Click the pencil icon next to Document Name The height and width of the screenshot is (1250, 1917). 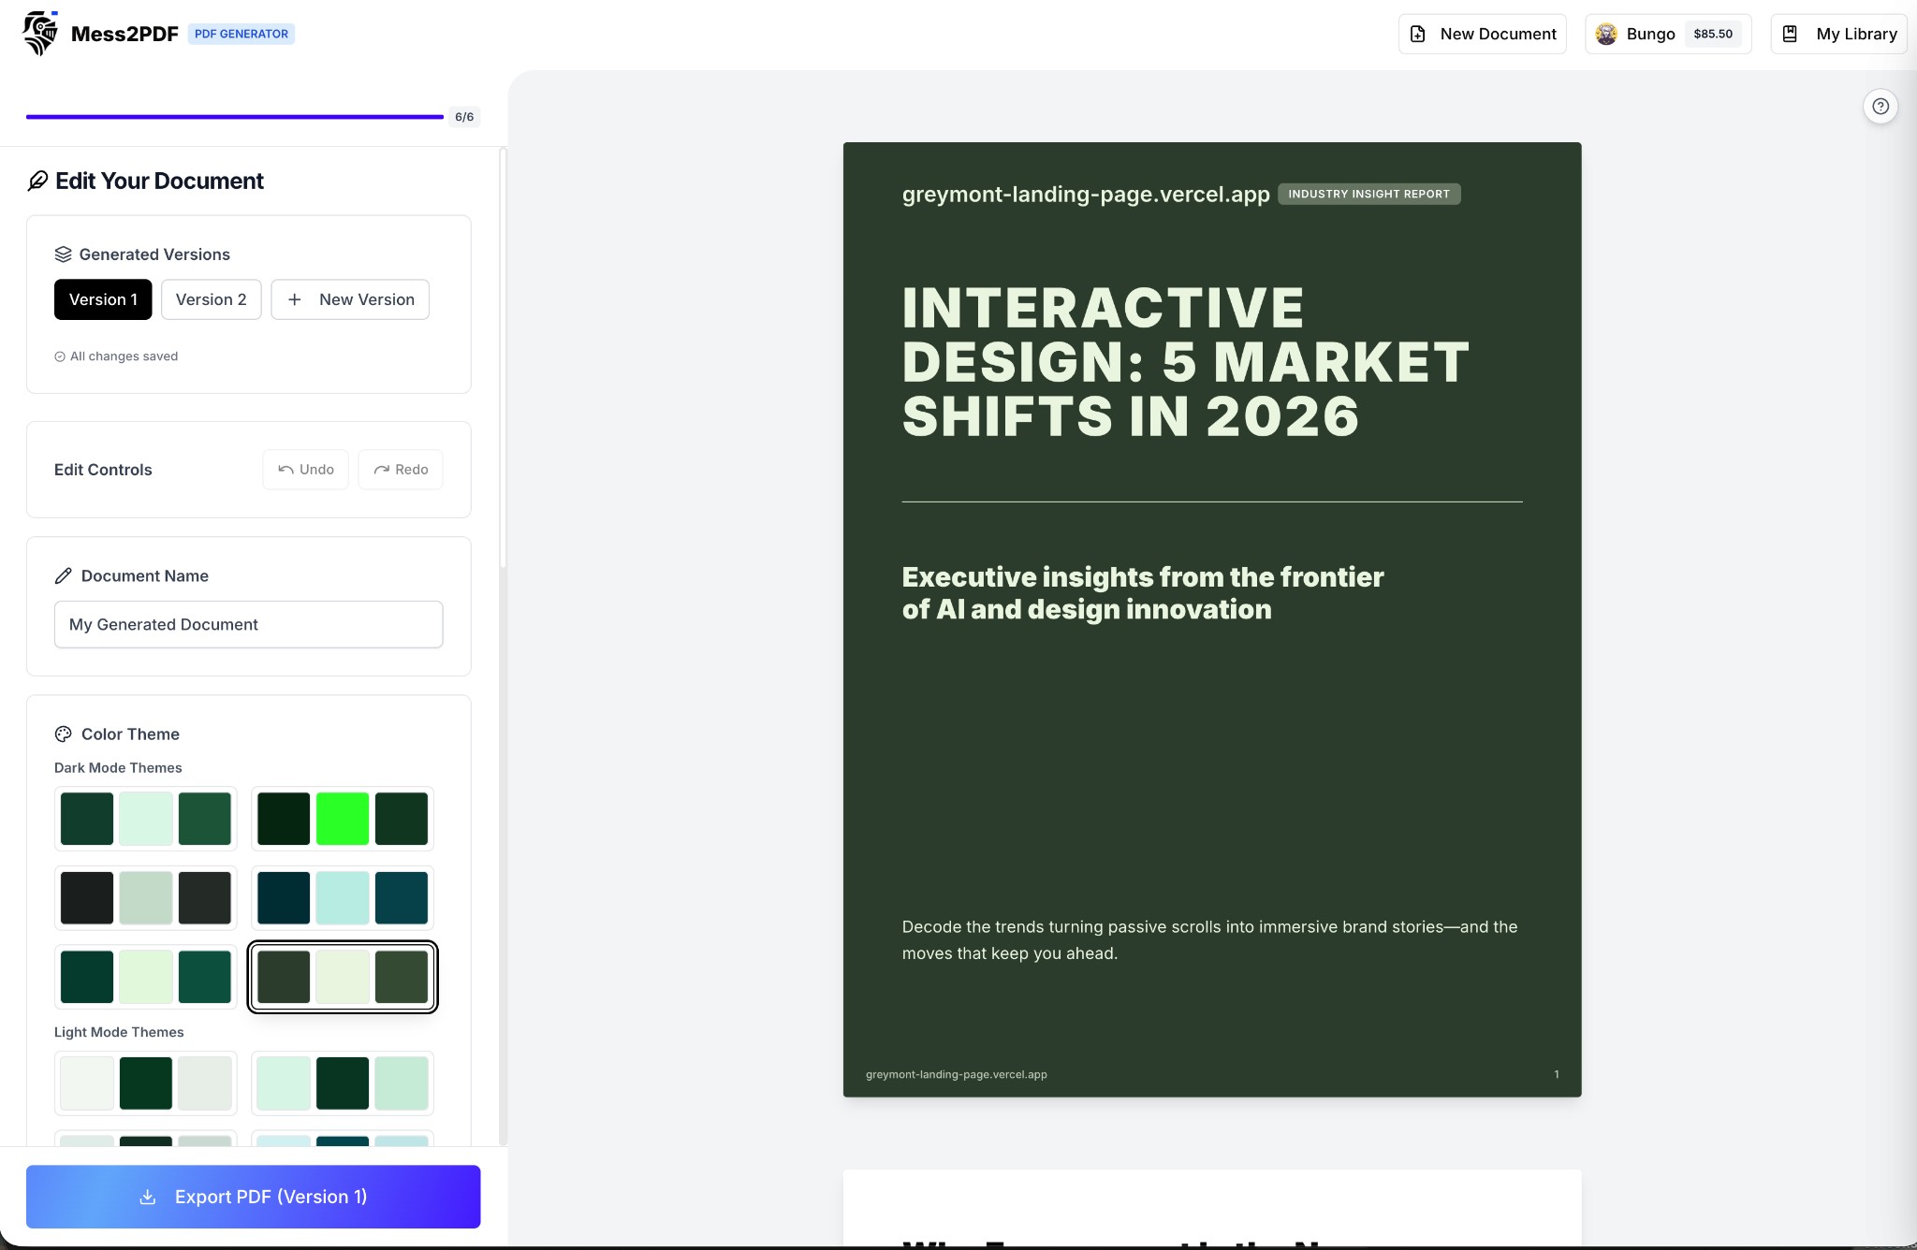(x=64, y=575)
